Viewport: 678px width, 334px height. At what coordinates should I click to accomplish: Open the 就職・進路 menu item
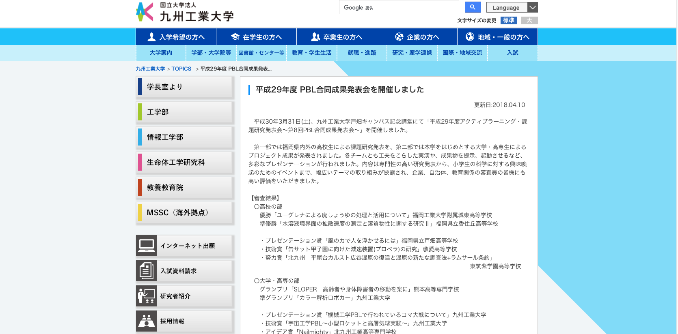point(362,53)
